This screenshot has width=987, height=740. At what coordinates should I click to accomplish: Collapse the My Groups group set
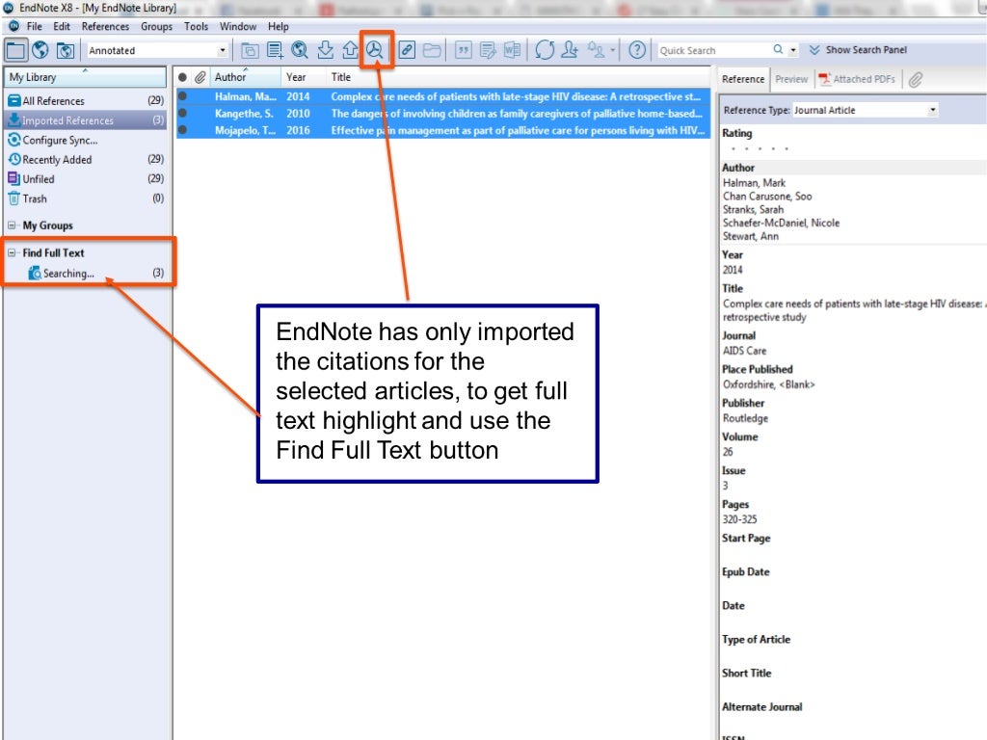coord(12,225)
